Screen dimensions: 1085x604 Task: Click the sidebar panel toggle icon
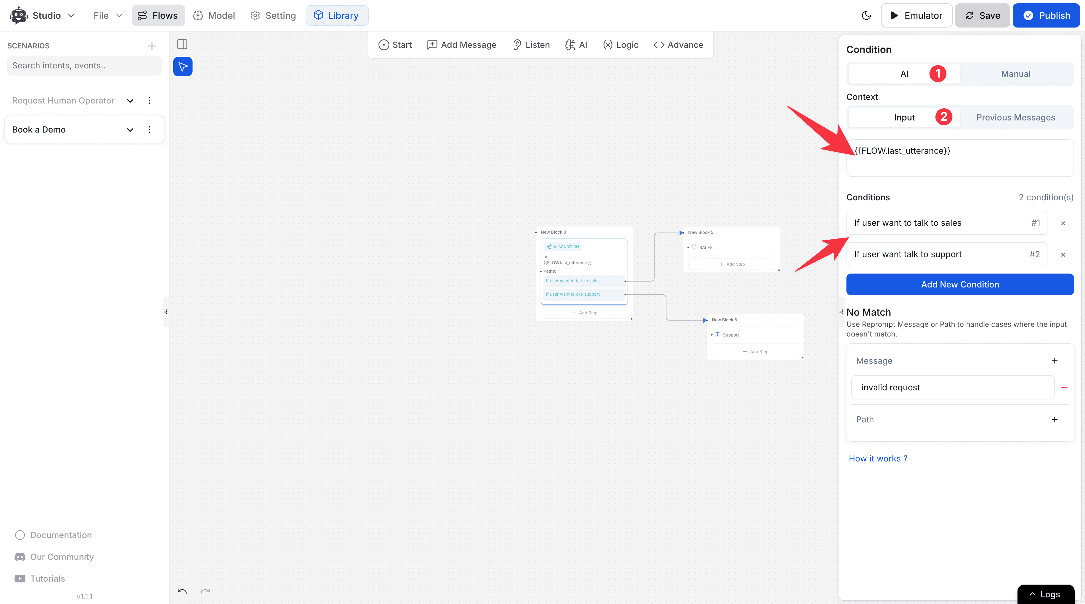(x=182, y=44)
